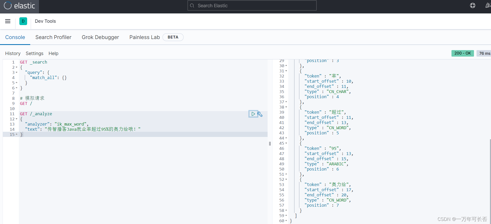The image size is (491, 224).
Task: Collapse output fold arrow at line 45
Action: pos(286,143)
